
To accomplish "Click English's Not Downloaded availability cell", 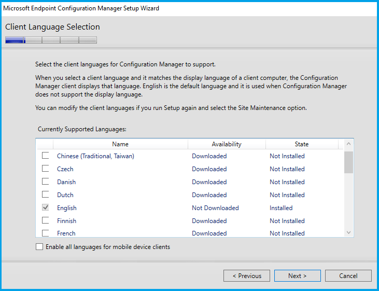I will 215,208.
